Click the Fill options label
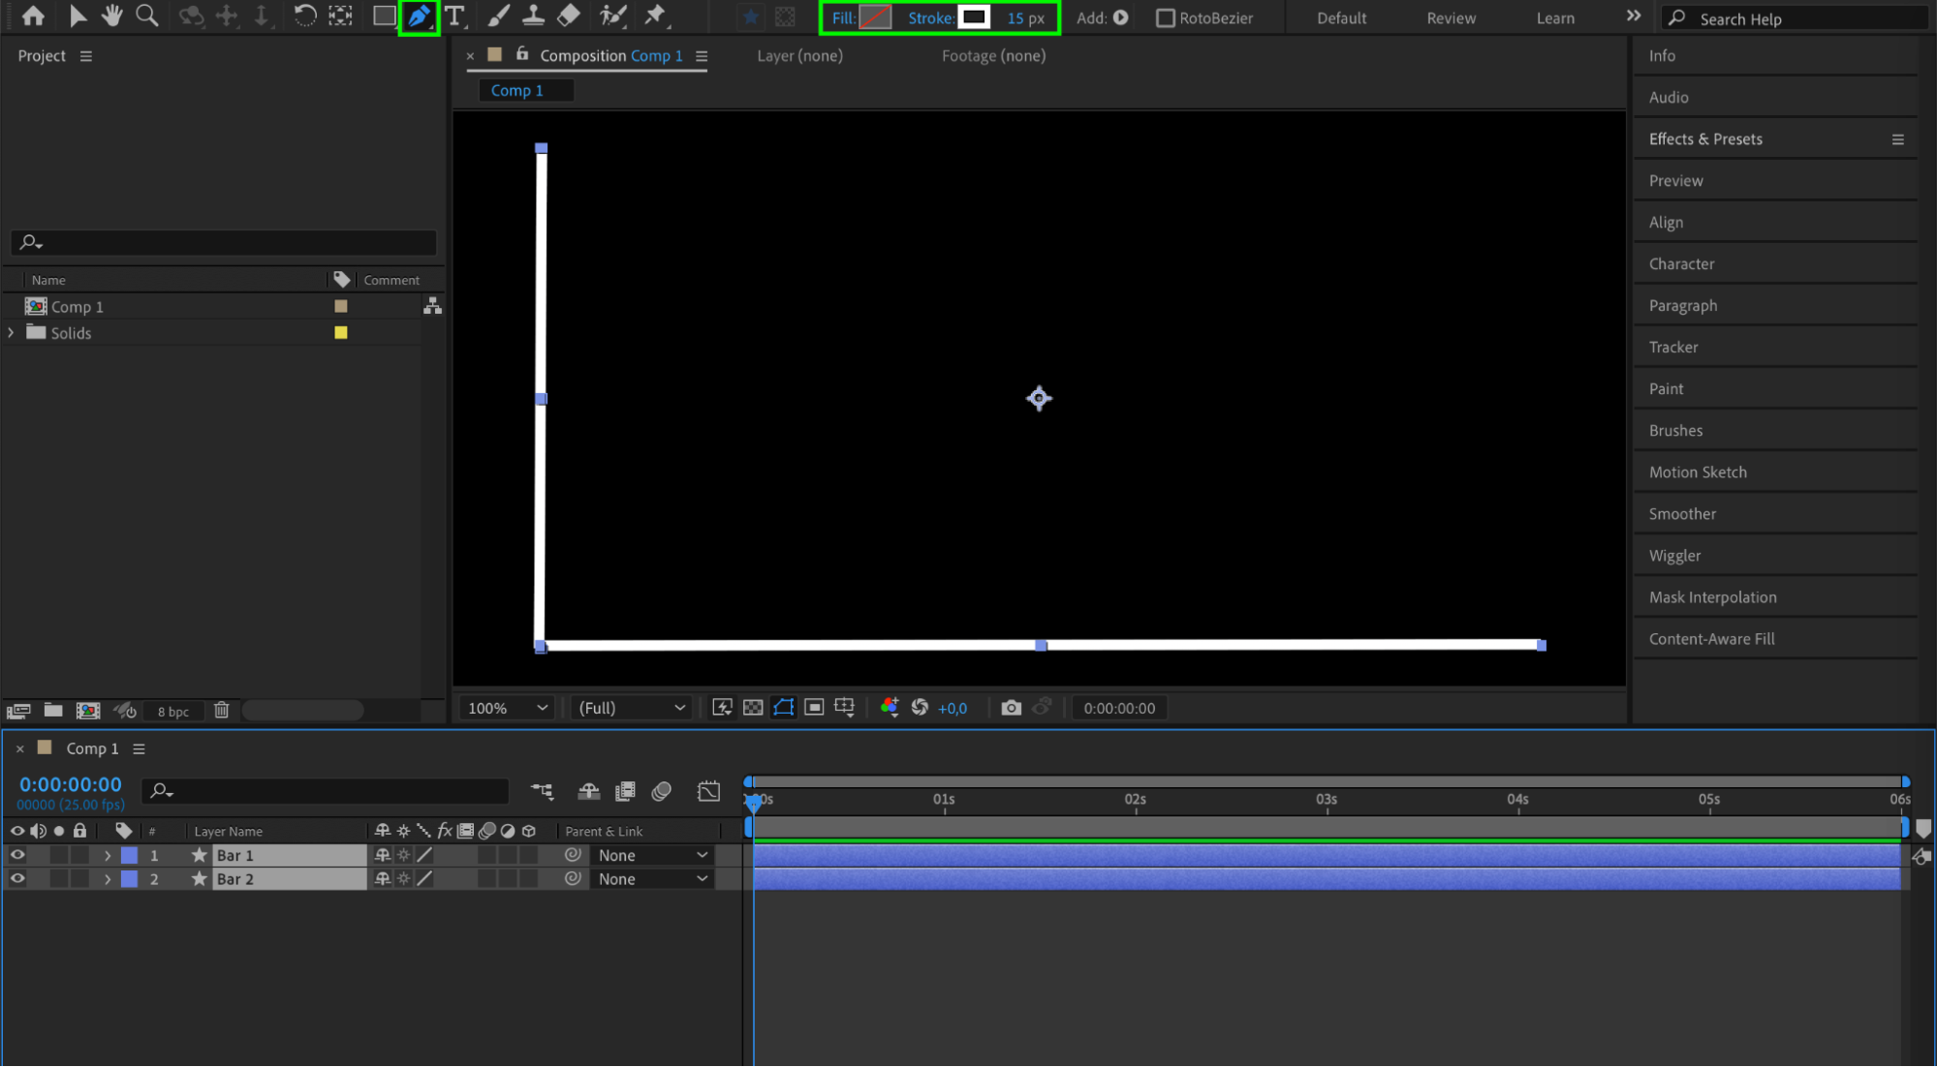The image size is (1937, 1067). click(x=842, y=18)
